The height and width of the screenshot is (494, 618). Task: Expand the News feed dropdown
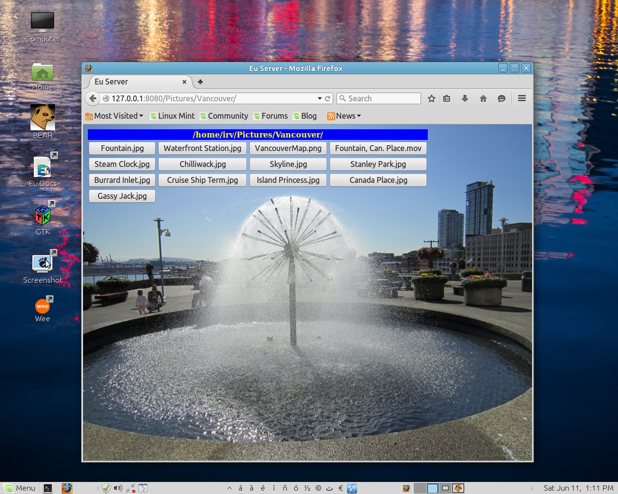coord(345,116)
